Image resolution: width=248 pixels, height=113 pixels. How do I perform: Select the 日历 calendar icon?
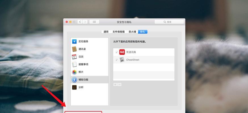(74, 57)
